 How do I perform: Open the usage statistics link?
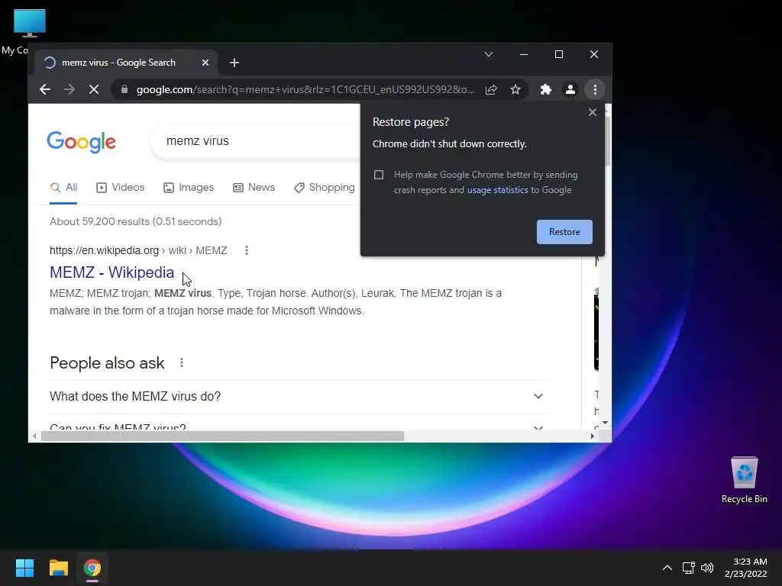(x=497, y=190)
